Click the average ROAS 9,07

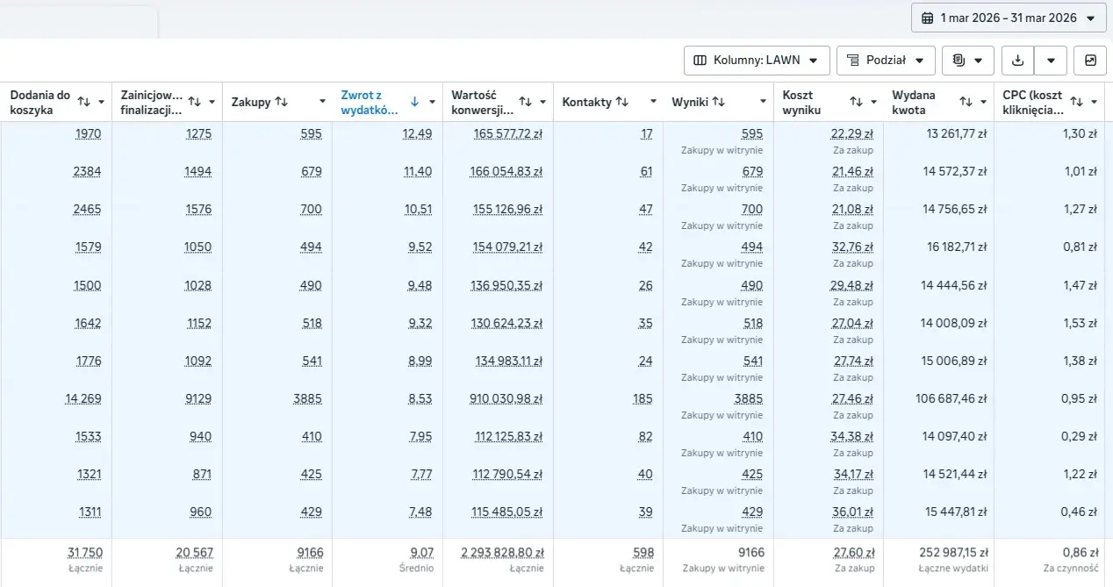(x=421, y=553)
